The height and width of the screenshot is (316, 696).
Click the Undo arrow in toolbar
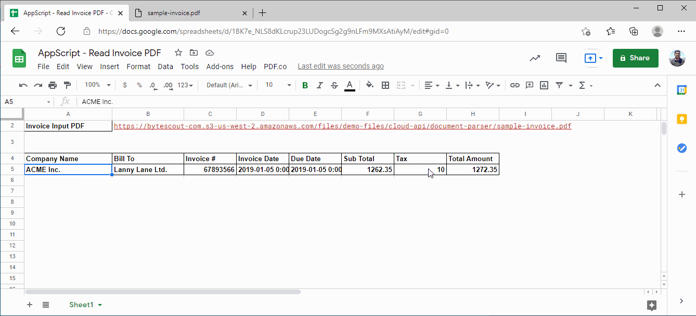point(23,85)
